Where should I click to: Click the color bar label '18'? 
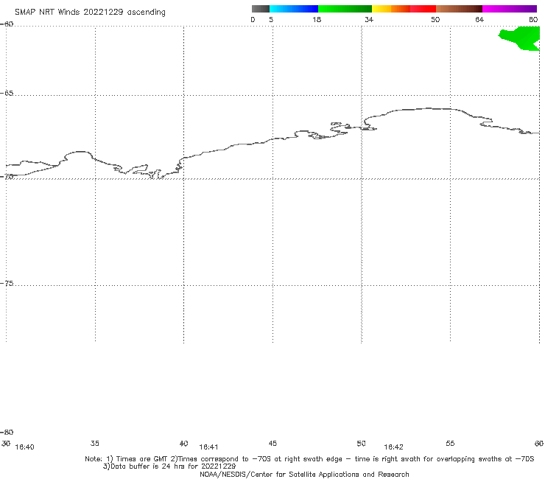(317, 20)
